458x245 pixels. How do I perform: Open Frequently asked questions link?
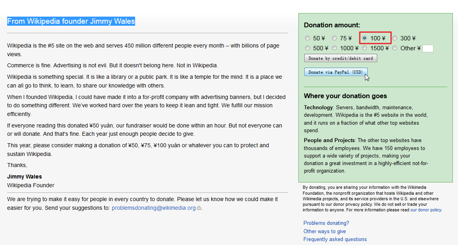335,239
